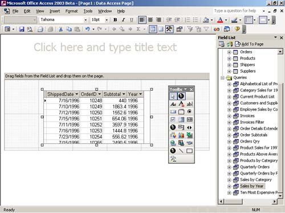Apply the Line Color swatch
Image resolution: width=285 pixels, height=213 pixels.
tap(234, 20)
